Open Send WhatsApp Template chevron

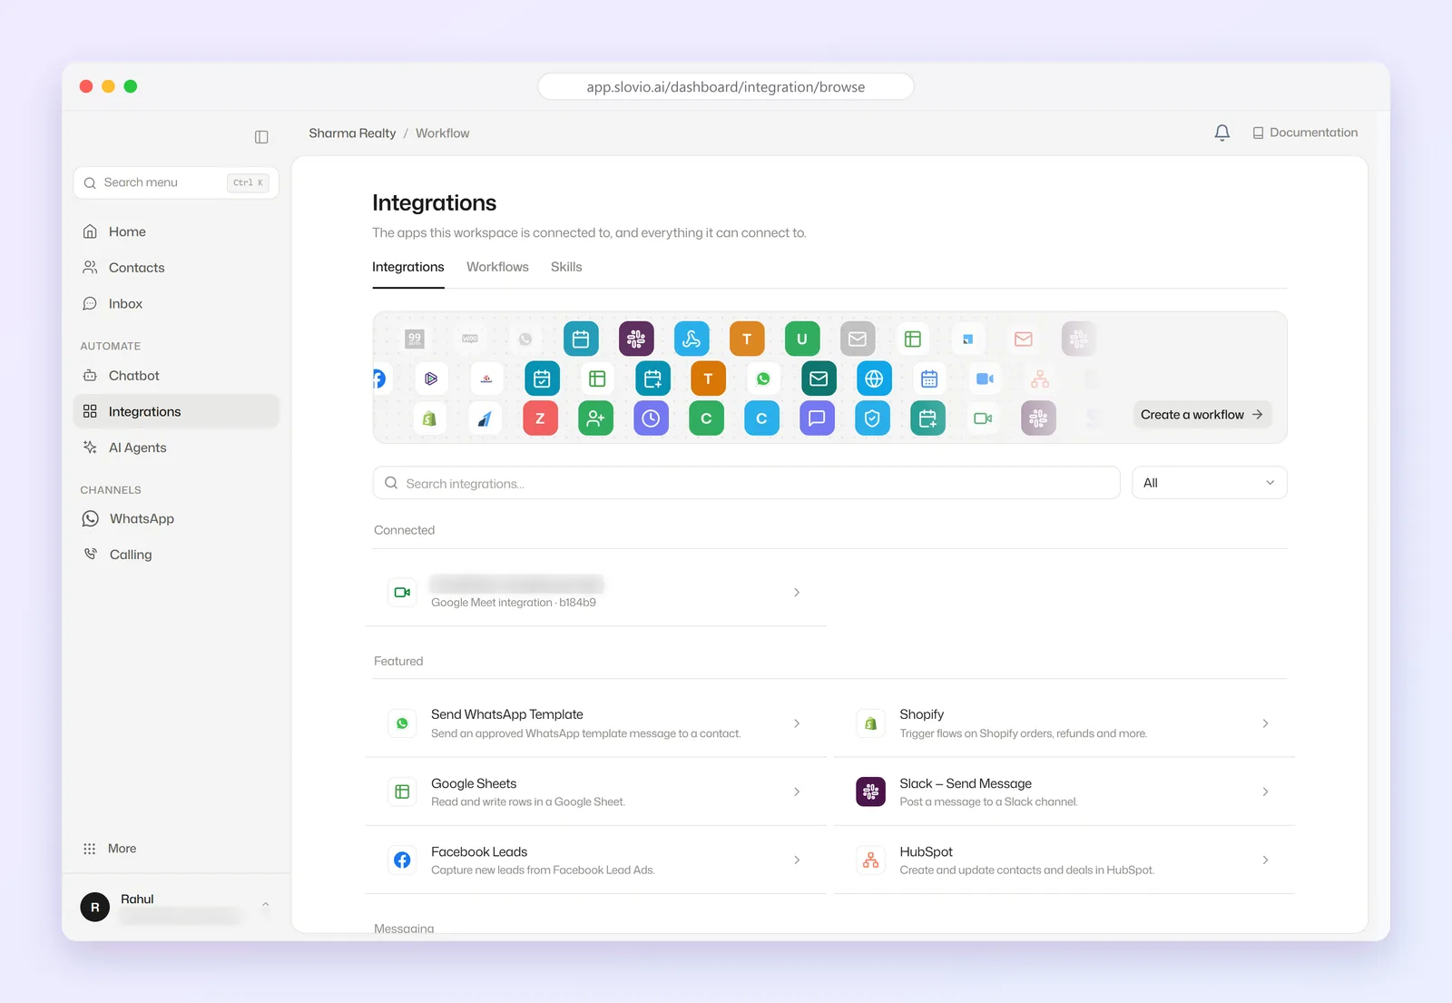point(797,723)
